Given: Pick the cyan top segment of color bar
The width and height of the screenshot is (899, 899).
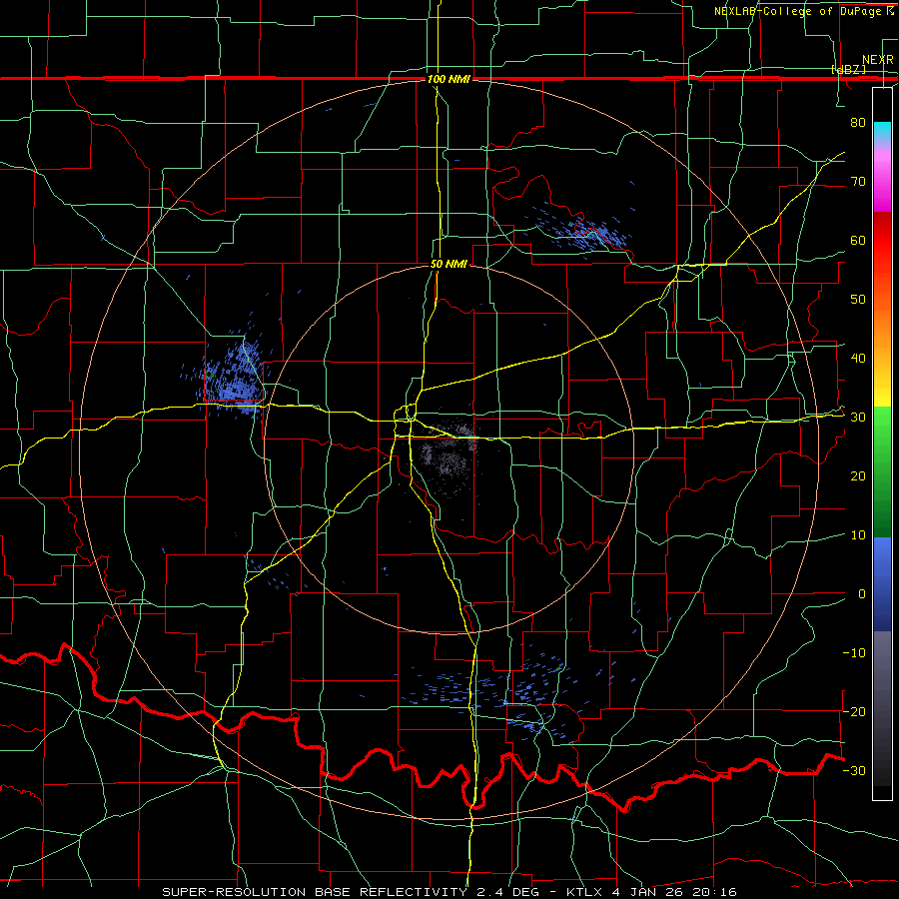Looking at the screenshot, I should 882,131.
